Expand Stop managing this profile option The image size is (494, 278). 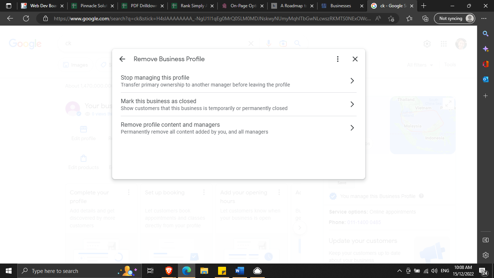352,81
